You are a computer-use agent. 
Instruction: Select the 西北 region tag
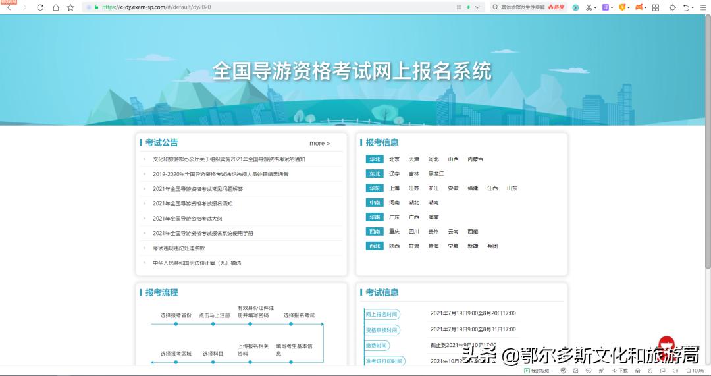[x=375, y=246]
